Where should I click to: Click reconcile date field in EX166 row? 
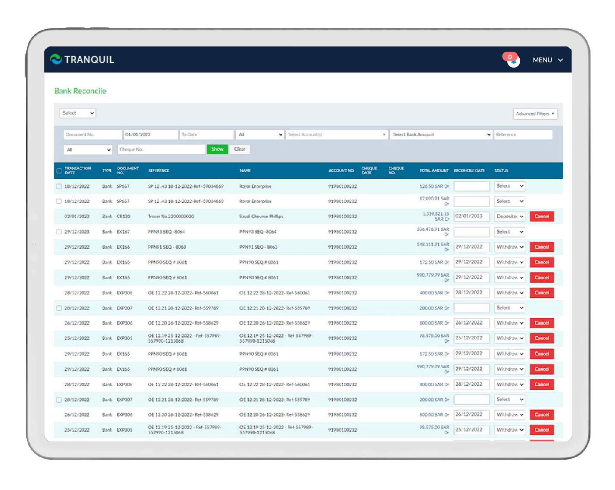471,247
